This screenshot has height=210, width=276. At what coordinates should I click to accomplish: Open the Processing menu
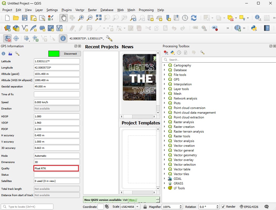146,10
